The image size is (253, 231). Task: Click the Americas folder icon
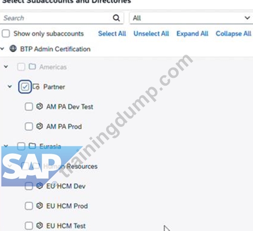32,67
